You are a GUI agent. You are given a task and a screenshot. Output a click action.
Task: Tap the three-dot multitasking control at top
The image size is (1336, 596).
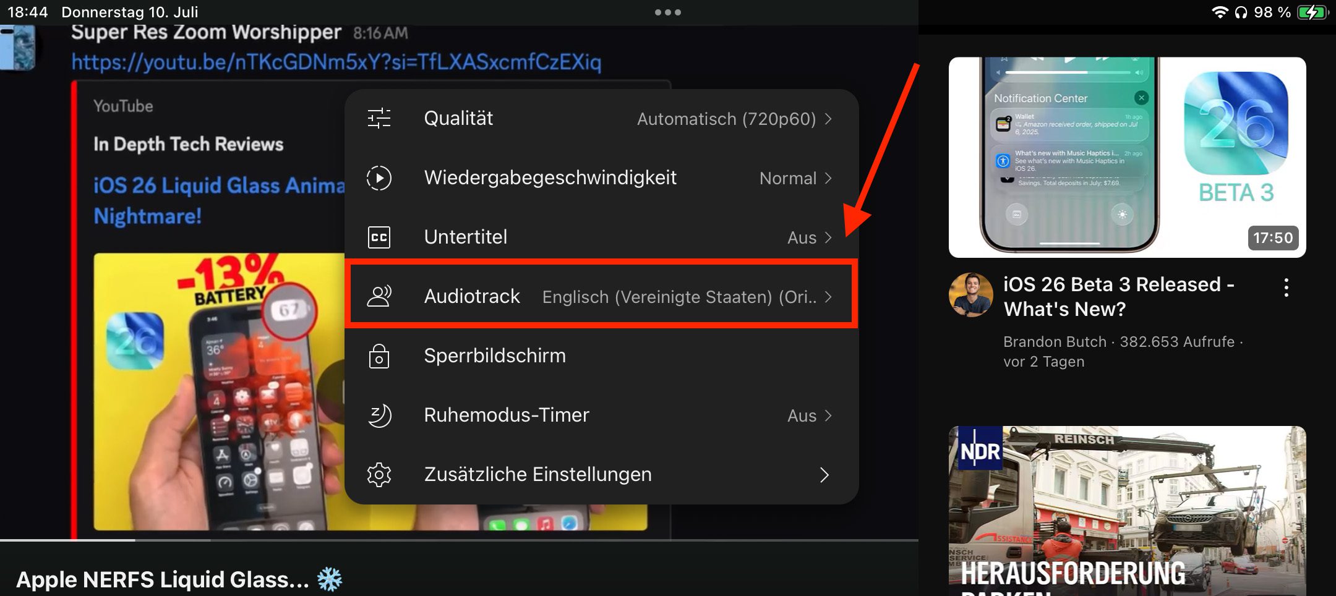[668, 12]
